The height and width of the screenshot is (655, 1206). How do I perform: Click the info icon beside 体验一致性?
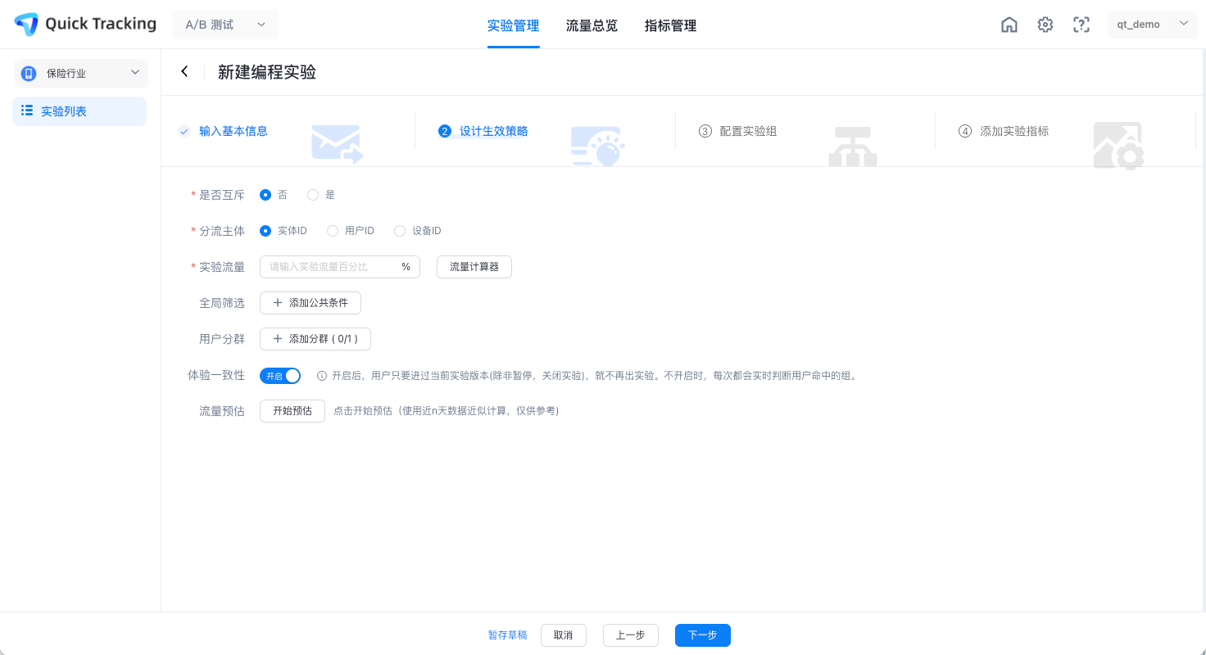pos(322,376)
